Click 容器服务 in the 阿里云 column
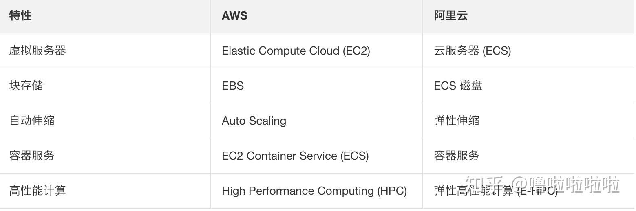Viewport: 636px width, 211px height. coord(457,156)
